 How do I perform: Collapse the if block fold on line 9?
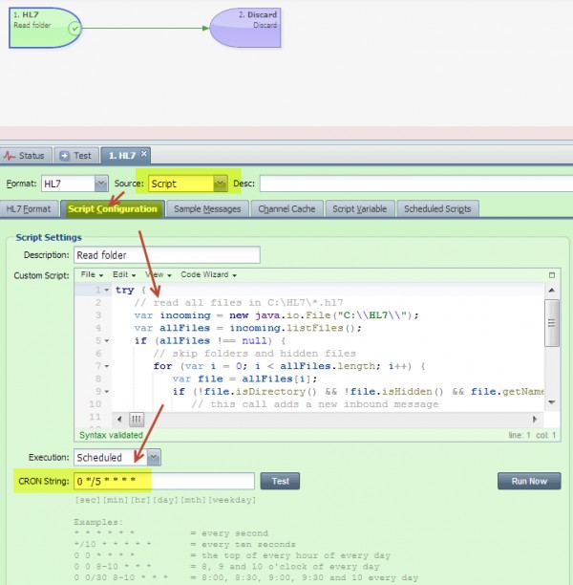click(107, 391)
